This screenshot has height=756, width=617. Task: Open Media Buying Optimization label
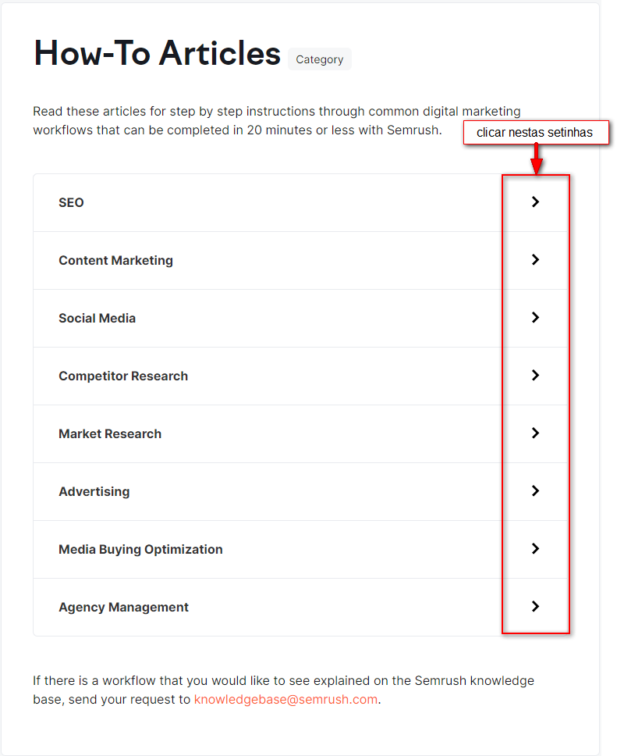[140, 550]
